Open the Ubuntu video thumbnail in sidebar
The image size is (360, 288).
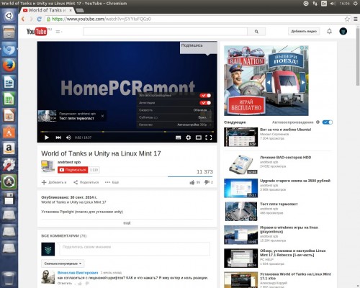point(241,137)
